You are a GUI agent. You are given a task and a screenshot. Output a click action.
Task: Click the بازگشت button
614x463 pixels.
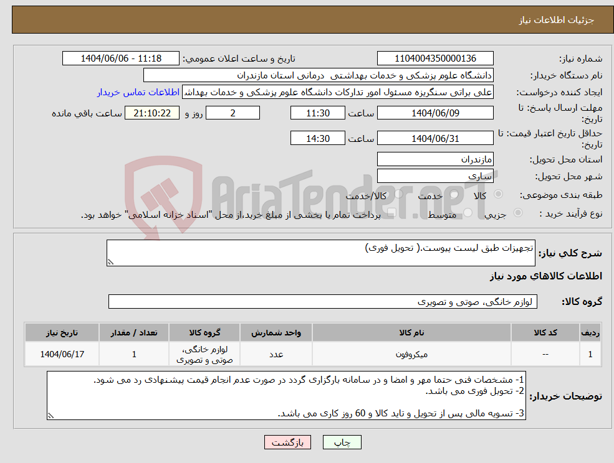pyautogui.click(x=287, y=442)
